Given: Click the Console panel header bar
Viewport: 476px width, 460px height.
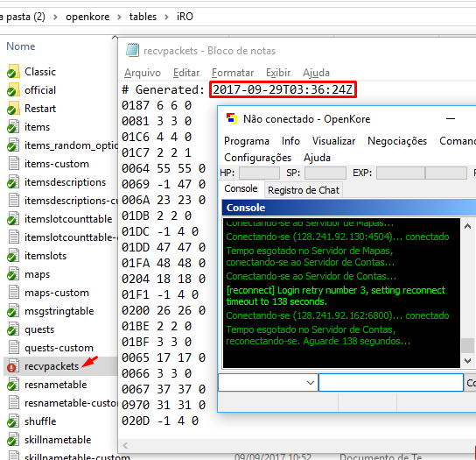Looking at the screenshot, I should pyautogui.click(x=349, y=208).
